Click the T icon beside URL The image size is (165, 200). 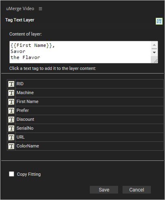(11, 137)
